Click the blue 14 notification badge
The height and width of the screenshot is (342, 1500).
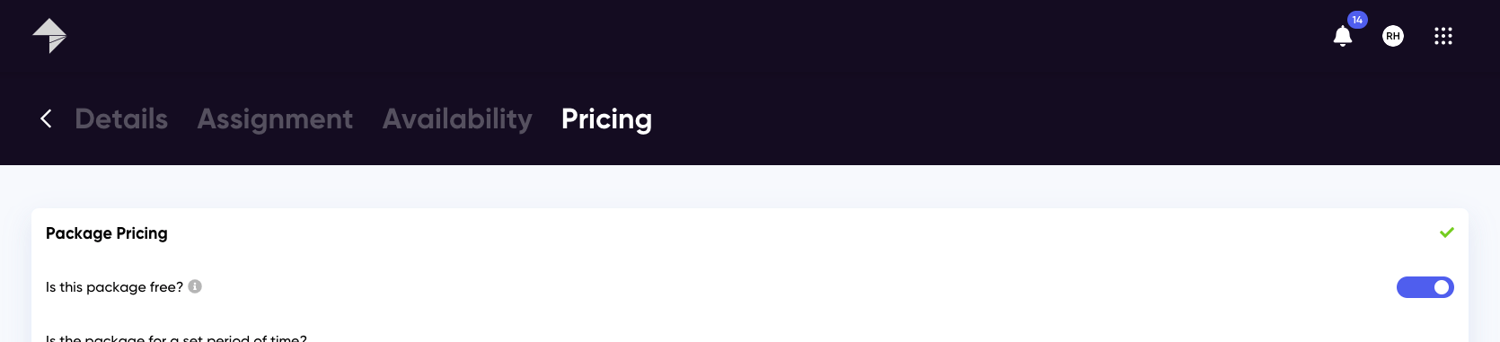(1357, 20)
